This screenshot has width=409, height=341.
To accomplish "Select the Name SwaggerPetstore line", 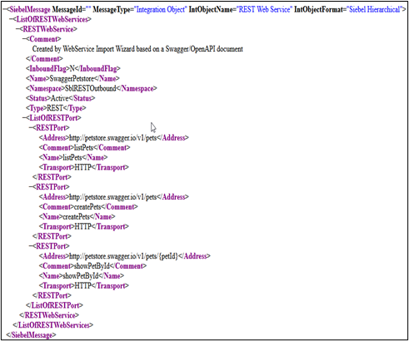I will click(x=72, y=78).
